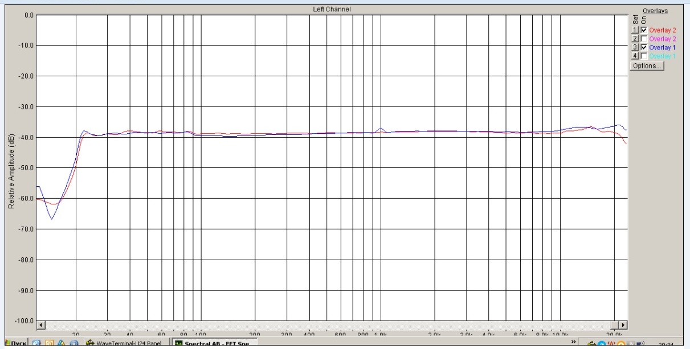Click the Set 1 overlay button

pos(635,30)
